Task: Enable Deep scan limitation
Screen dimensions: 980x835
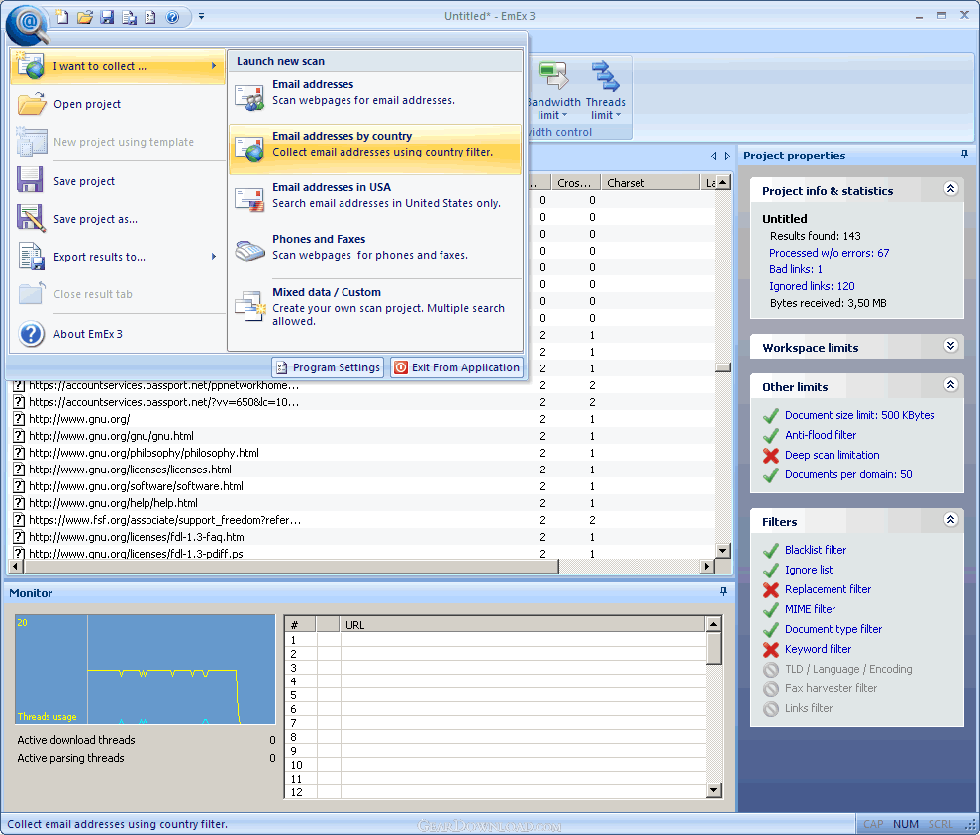Action: tap(832, 455)
